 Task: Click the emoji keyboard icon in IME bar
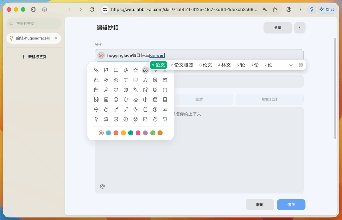(301, 65)
